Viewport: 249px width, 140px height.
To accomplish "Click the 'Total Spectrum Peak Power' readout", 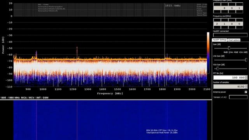I will tap(162, 133).
